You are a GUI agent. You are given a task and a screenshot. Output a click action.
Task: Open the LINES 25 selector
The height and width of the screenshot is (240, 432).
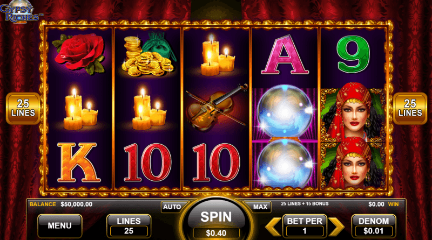[x=129, y=225]
